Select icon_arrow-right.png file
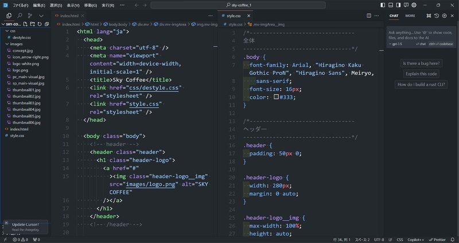Image resolution: width=459 pixels, height=243 pixels. (30, 57)
